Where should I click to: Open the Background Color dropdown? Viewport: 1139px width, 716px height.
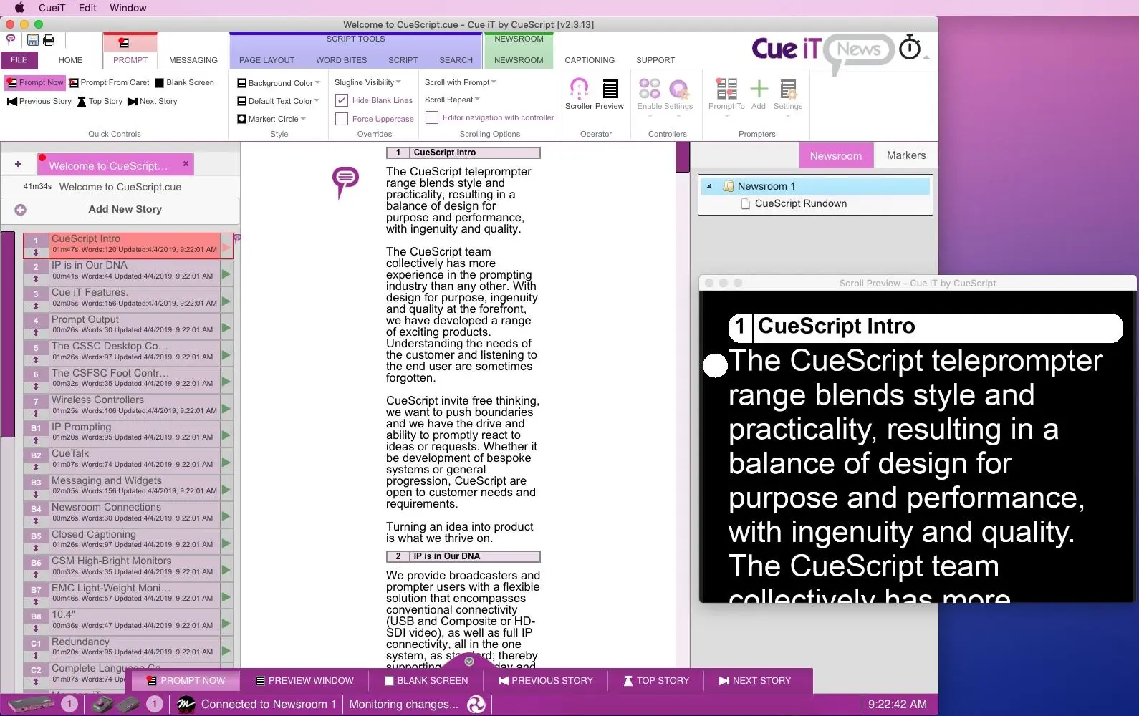[279, 83]
